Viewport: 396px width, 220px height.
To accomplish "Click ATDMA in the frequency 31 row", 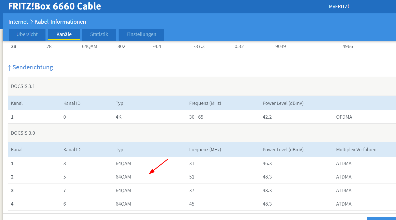I will click(x=344, y=164).
